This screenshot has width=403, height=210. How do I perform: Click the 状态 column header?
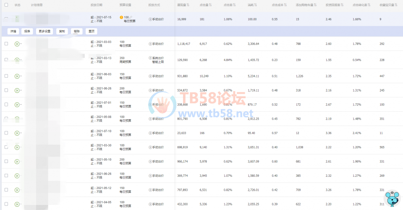pos(18,5)
